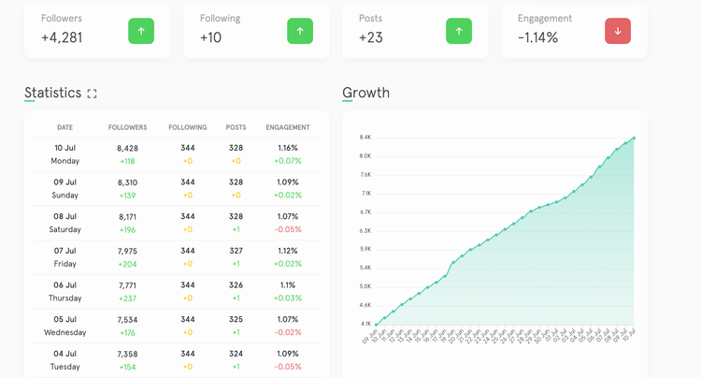Click the red down arrow on Engagement card
701x378 pixels.
[x=618, y=31]
